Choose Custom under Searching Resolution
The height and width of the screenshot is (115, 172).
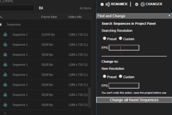pyautogui.click(x=120, y=38)
